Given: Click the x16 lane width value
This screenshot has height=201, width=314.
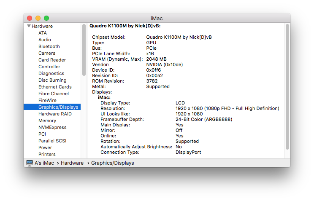Looking at the screenshot, I should coord(150,54).
